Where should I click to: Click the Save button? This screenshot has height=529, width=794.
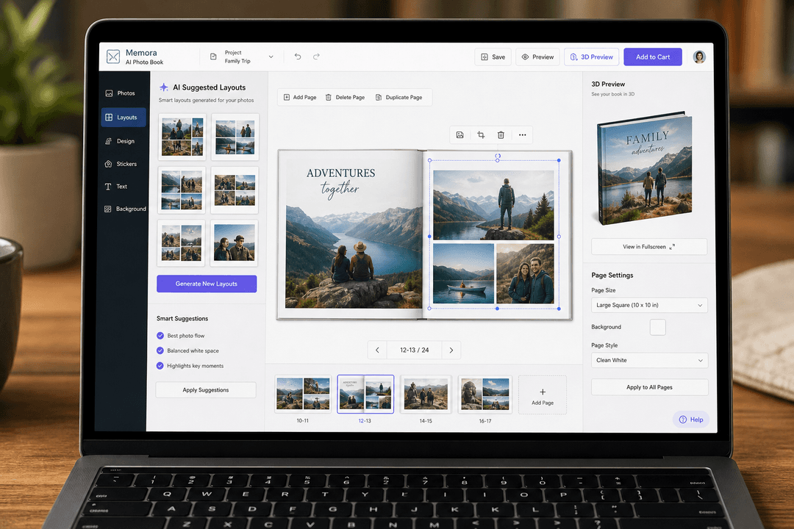tap(493, 57)
